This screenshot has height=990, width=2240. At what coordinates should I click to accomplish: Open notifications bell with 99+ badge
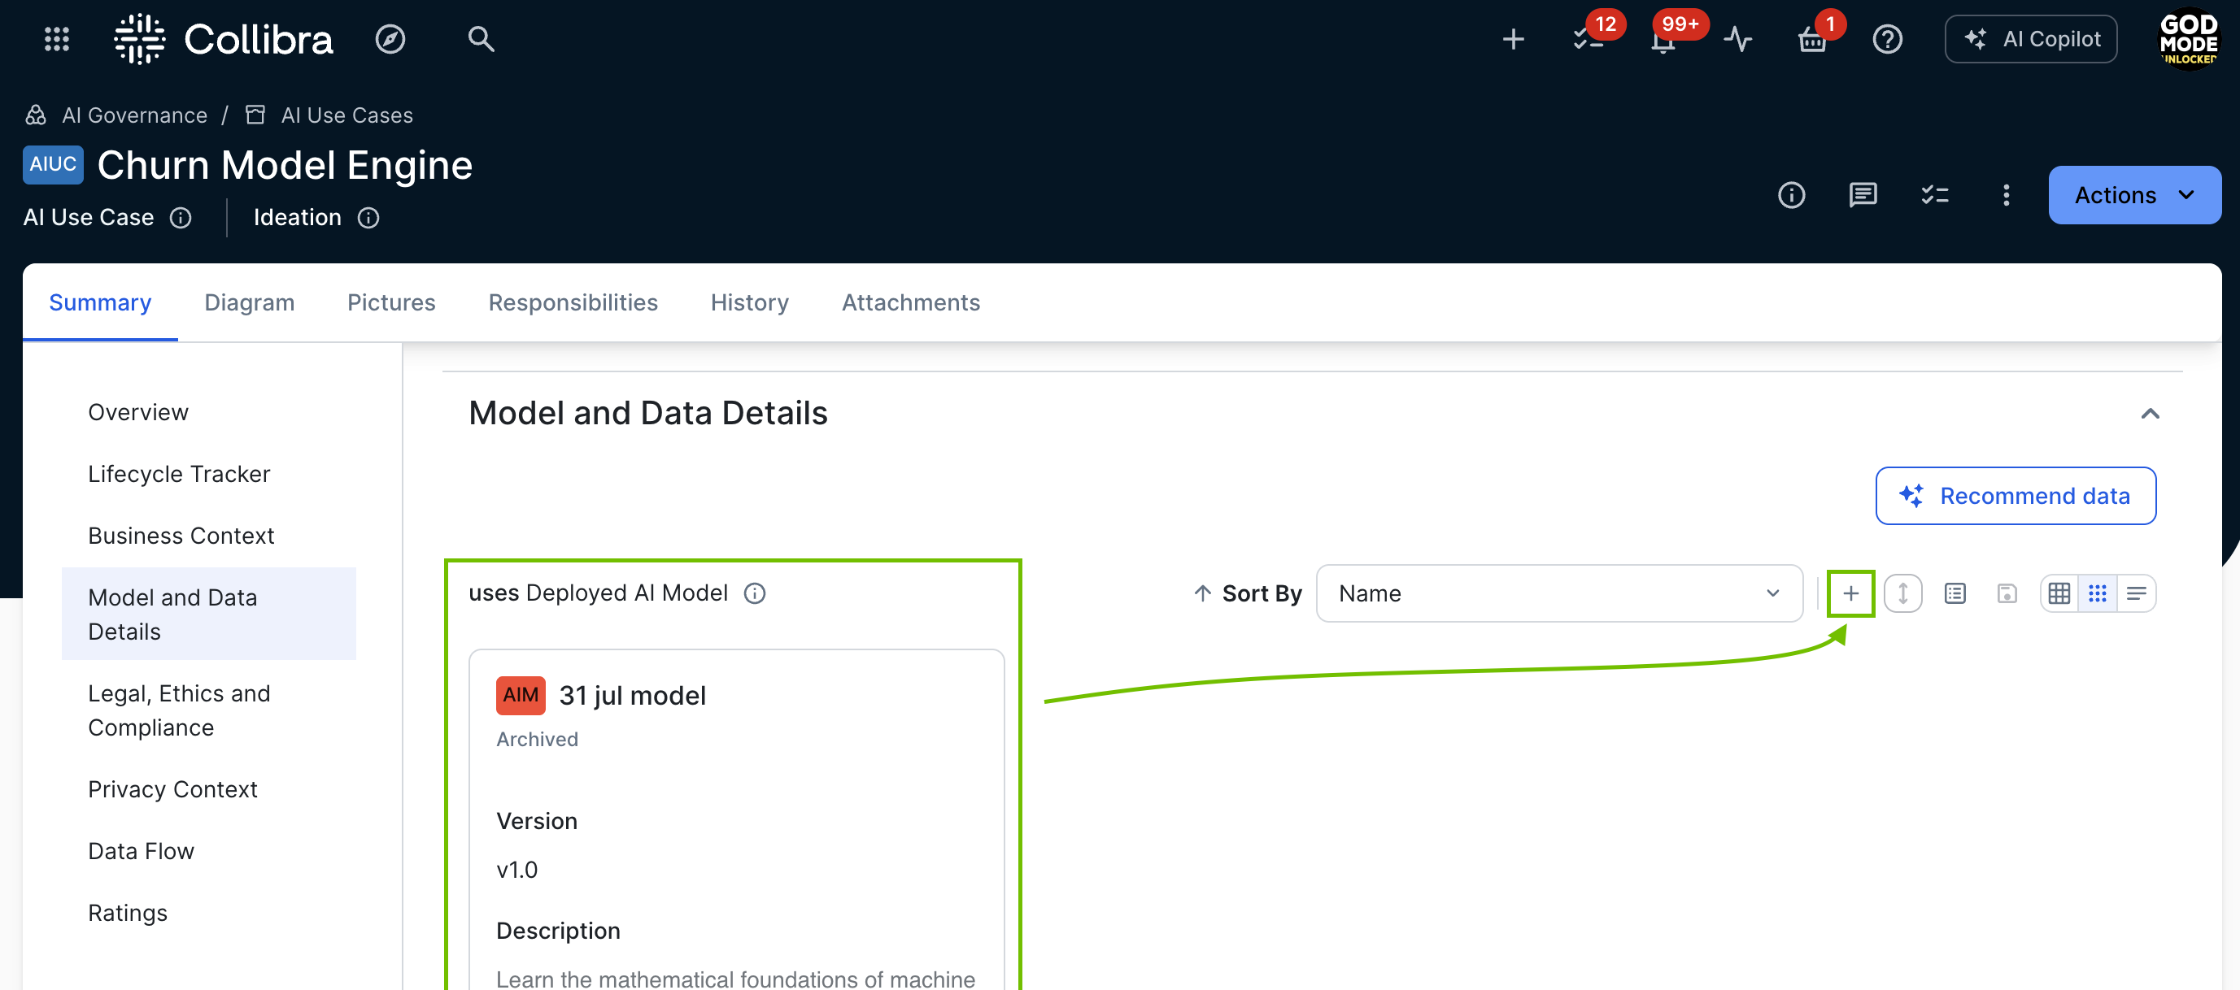tap(1662, 41)
